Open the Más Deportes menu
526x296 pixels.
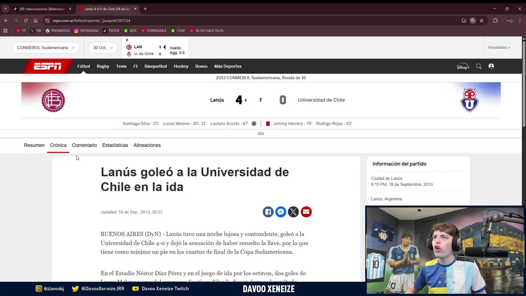tap(228, 66)
